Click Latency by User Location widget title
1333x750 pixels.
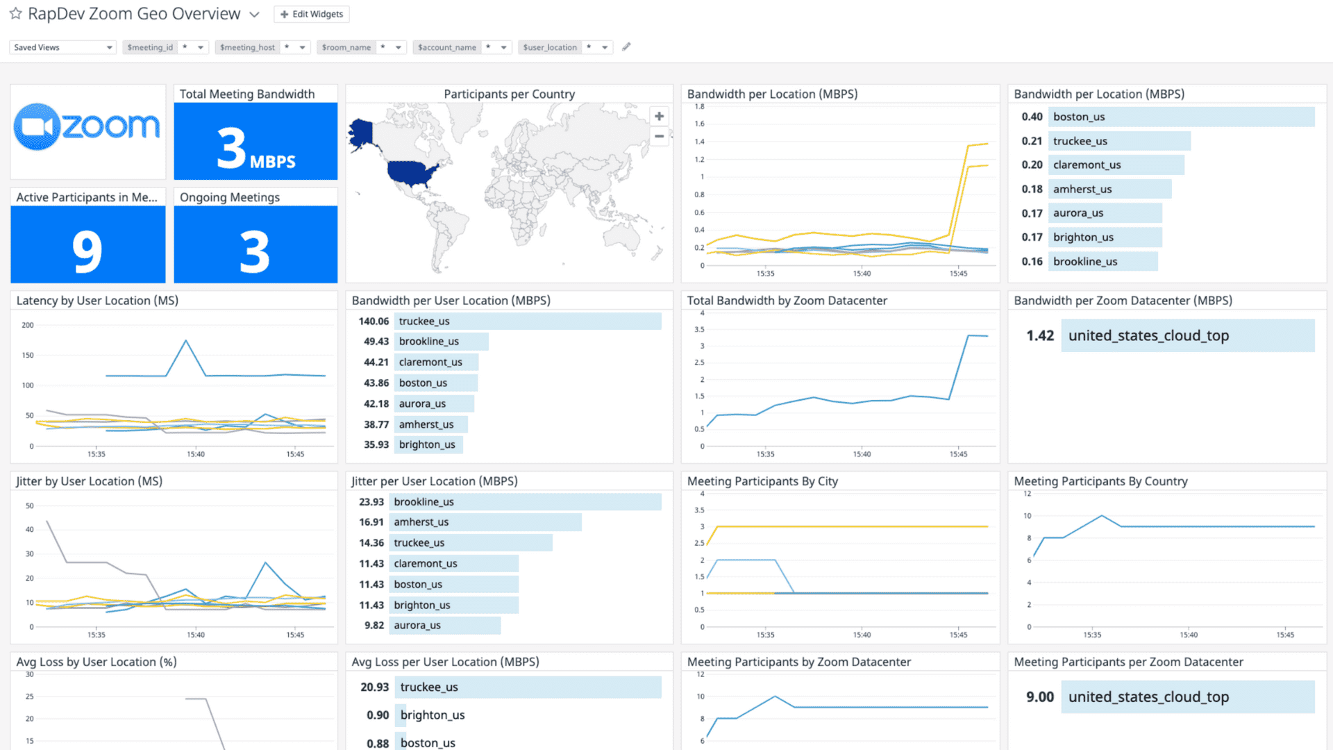pos(97,301)
